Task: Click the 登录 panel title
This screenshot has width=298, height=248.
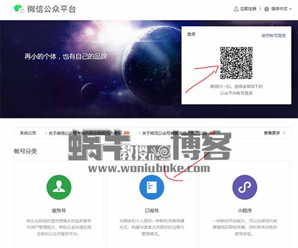Action: tap(191, 34)
